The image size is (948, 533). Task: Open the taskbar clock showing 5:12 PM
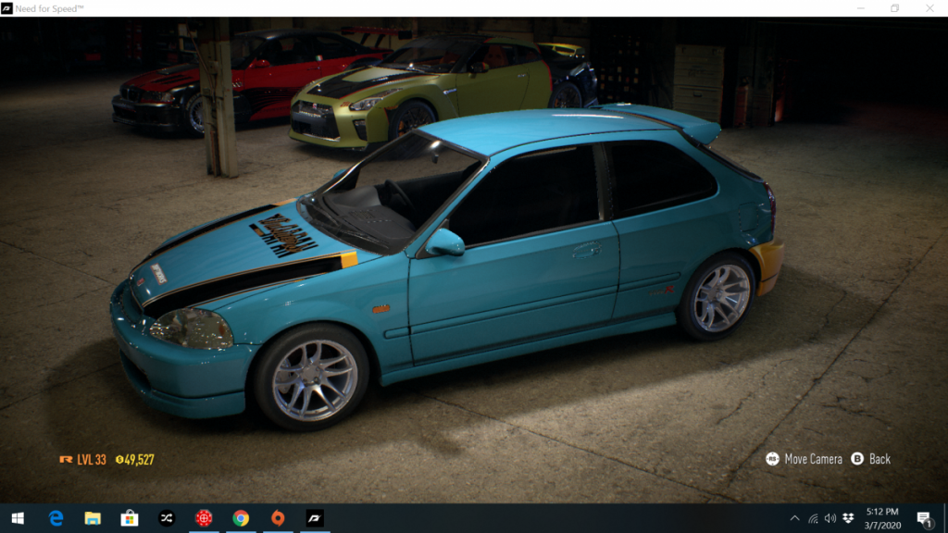pyautogui.click(x=882, y=518)
